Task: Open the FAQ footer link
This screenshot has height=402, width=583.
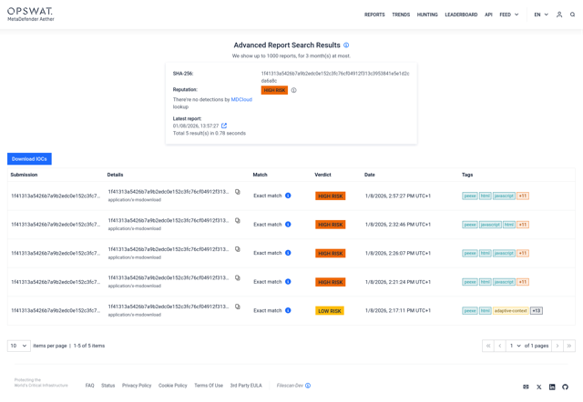Action: pos(89,386)
